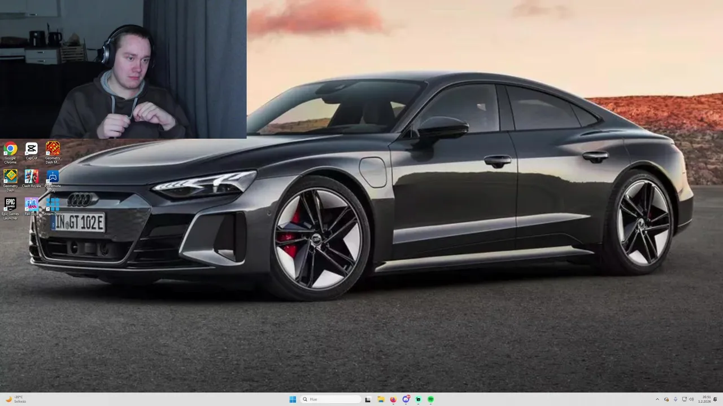Open Google Chrome desktop shortcut
Screen dimensions: 723x406
[10, 153]
